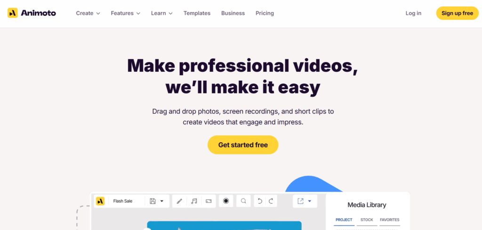
Task: View the Pricing page
Action: point(265,13)
